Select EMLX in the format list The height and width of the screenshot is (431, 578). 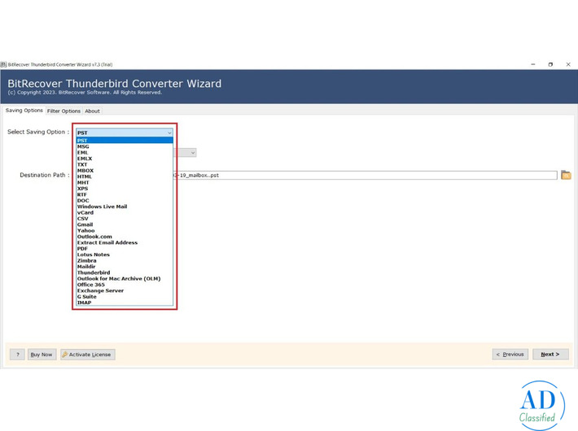[x=125, y=159]
